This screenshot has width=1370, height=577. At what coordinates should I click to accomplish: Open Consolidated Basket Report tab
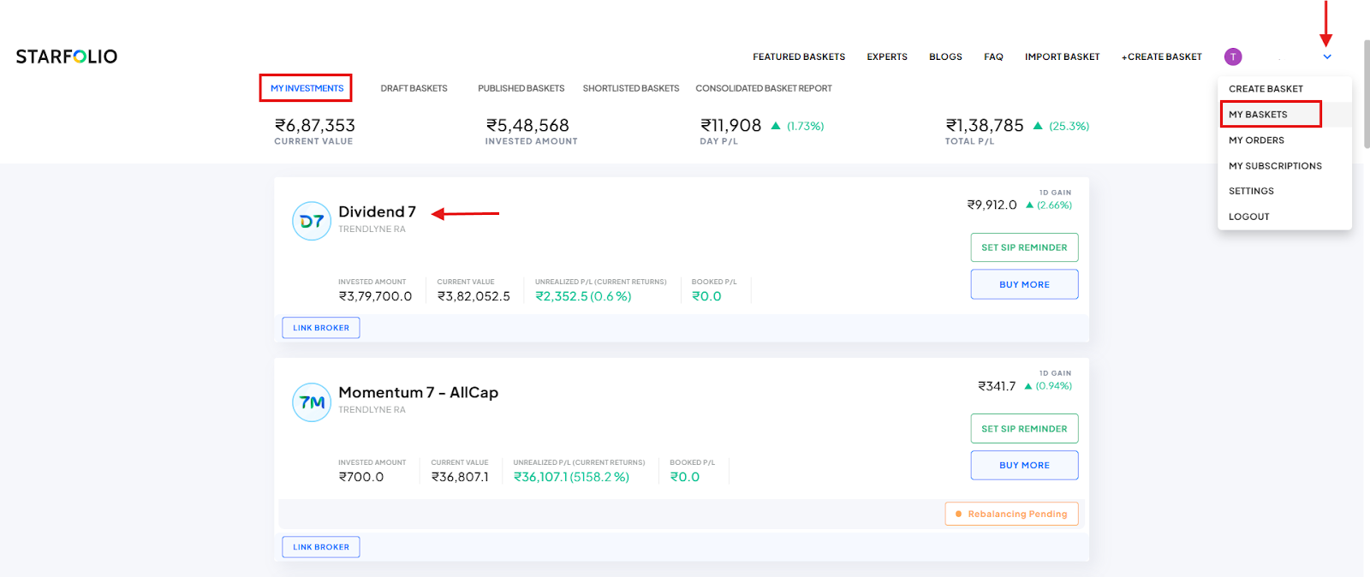click(x=763, y=88)
